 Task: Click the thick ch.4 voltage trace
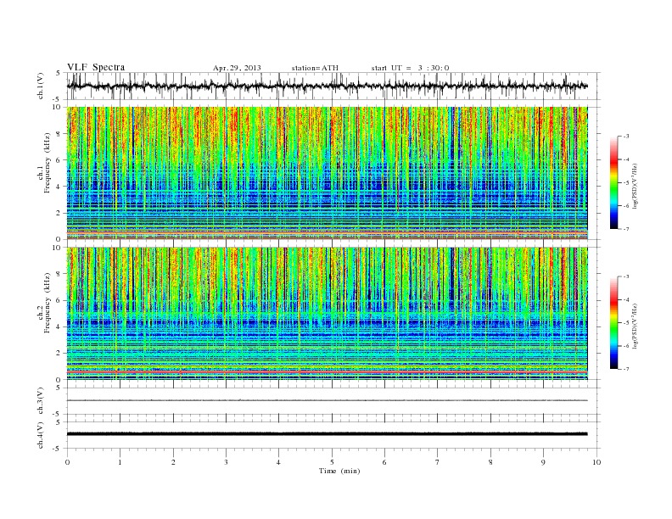pyautogui.click(x=327, y=434)
